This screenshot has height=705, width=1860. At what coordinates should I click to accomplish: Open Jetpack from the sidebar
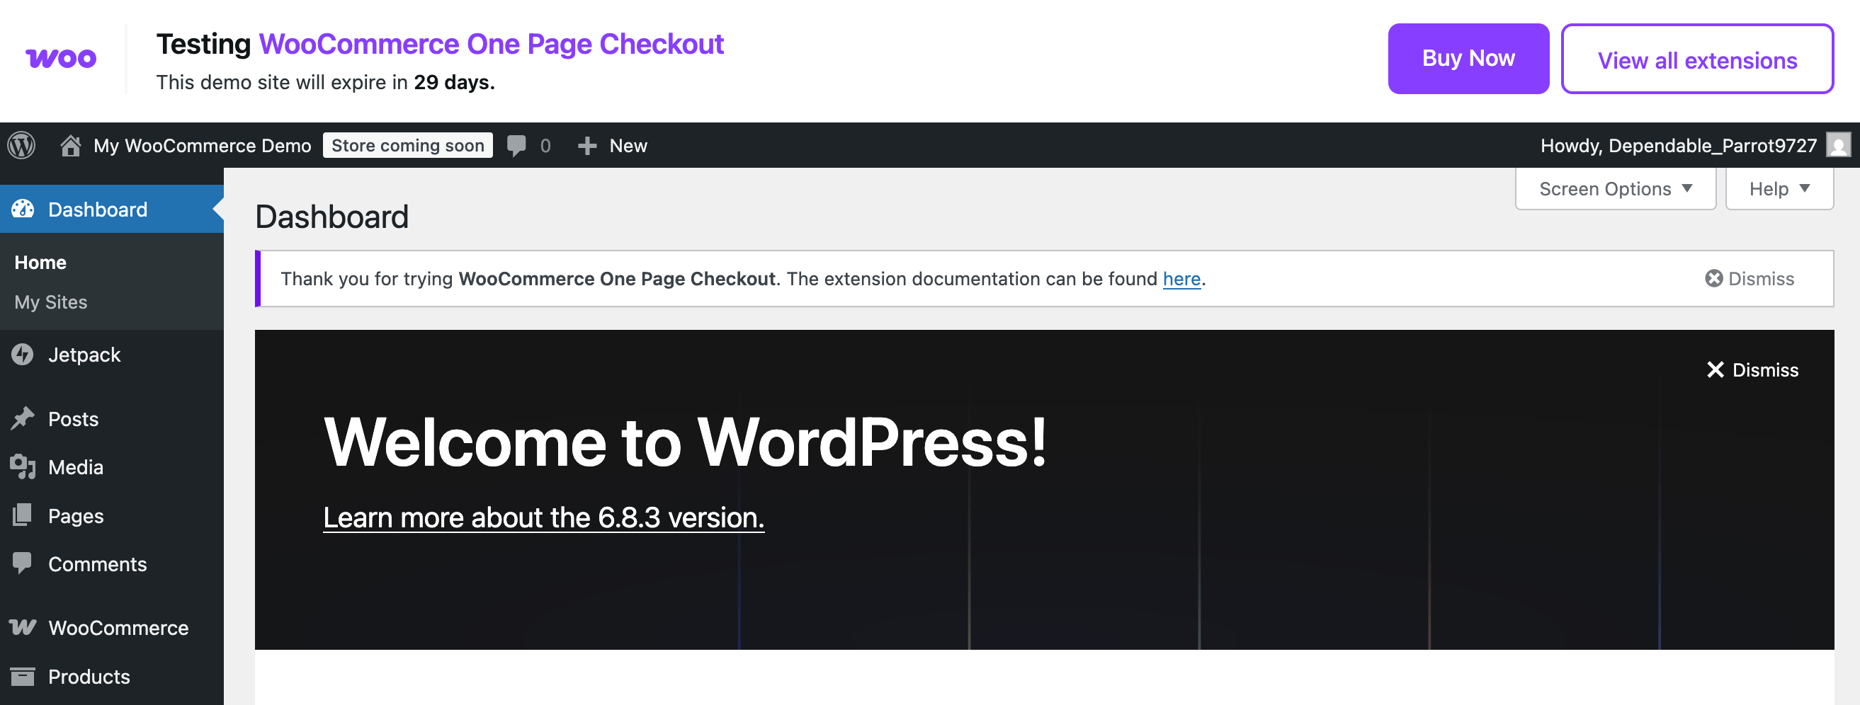84,355
